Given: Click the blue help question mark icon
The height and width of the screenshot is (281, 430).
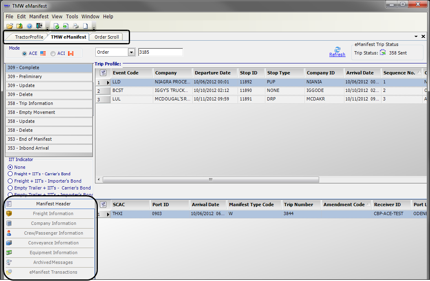Looking at the screenshot, I should tap(29, 26).
